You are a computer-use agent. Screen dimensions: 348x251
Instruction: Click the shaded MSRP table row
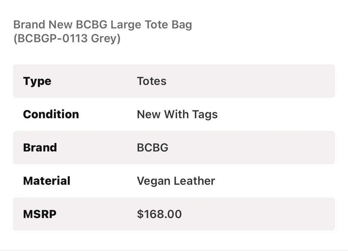174,214
